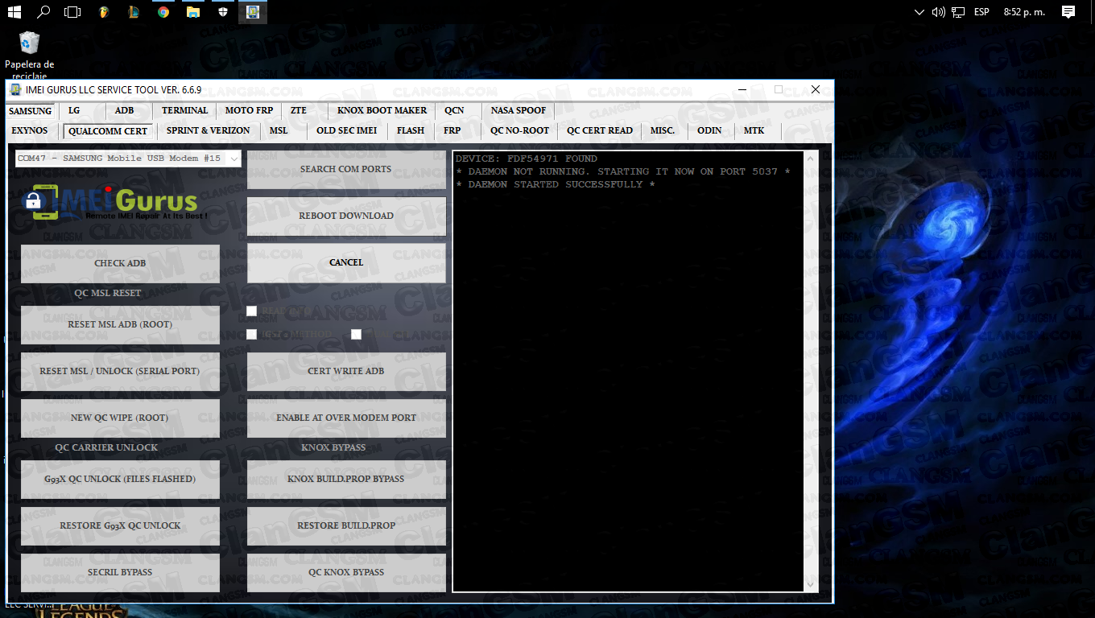Switch to the MTK sub-tab
This screenshot has width=1095, height=618.
(x=754, y=130)
